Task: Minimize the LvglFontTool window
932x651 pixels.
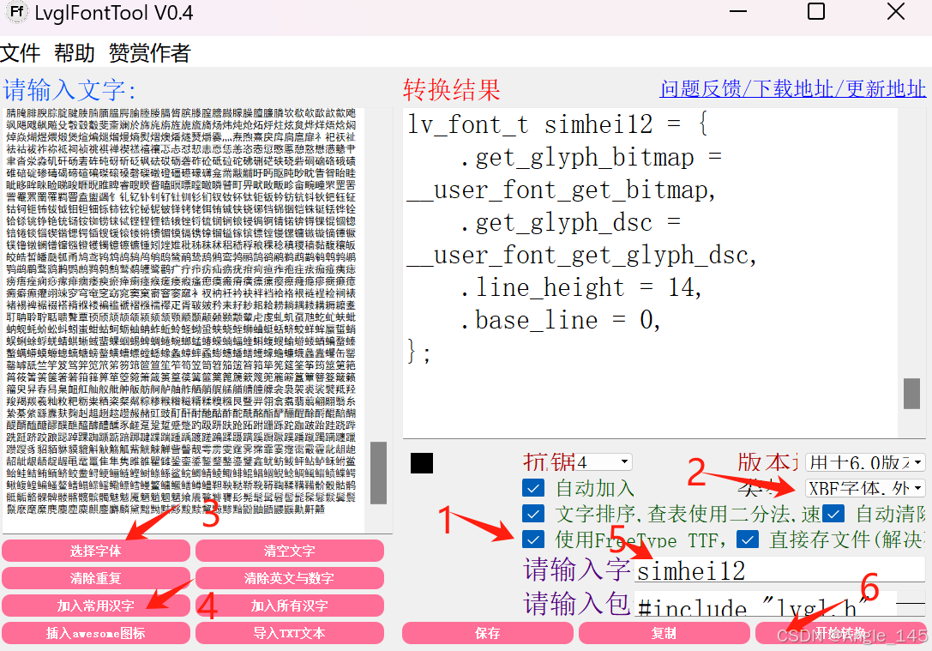Action: click(737, 12)
